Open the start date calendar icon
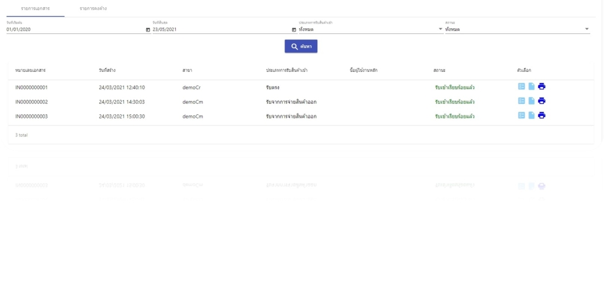Image resolution: width=604 pixels, height=302 pixels. point(148,29)
